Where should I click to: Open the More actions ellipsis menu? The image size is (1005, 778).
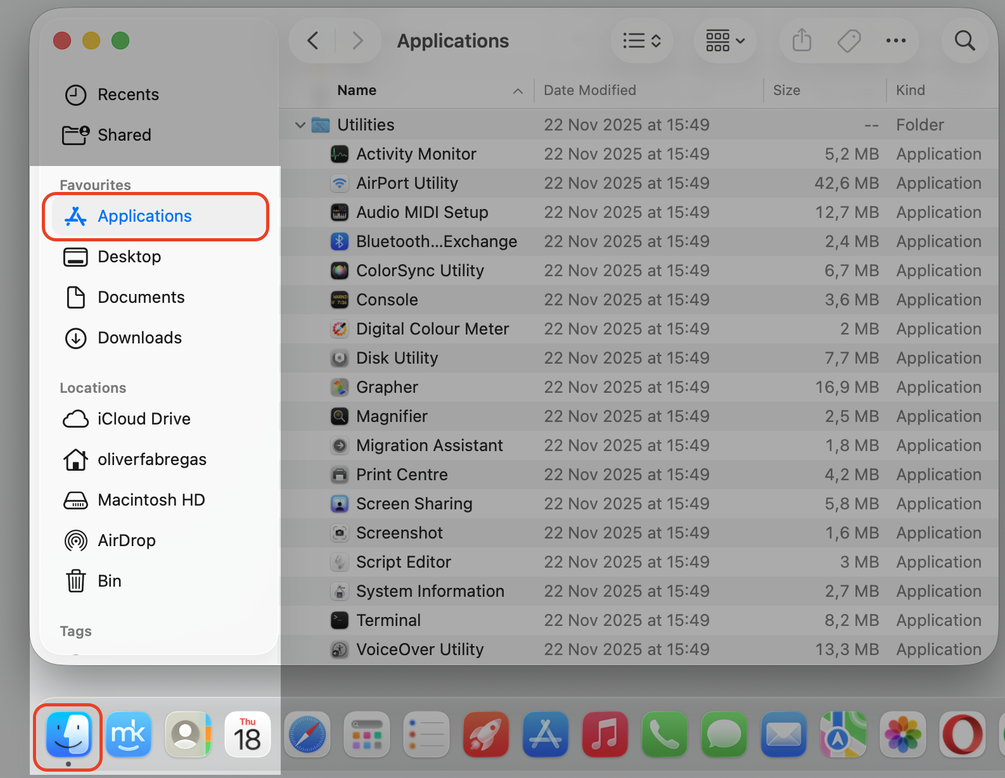896,41
